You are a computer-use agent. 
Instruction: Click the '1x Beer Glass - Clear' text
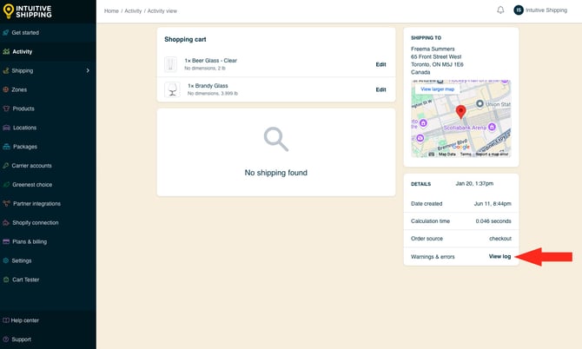(x=210, y=61)
